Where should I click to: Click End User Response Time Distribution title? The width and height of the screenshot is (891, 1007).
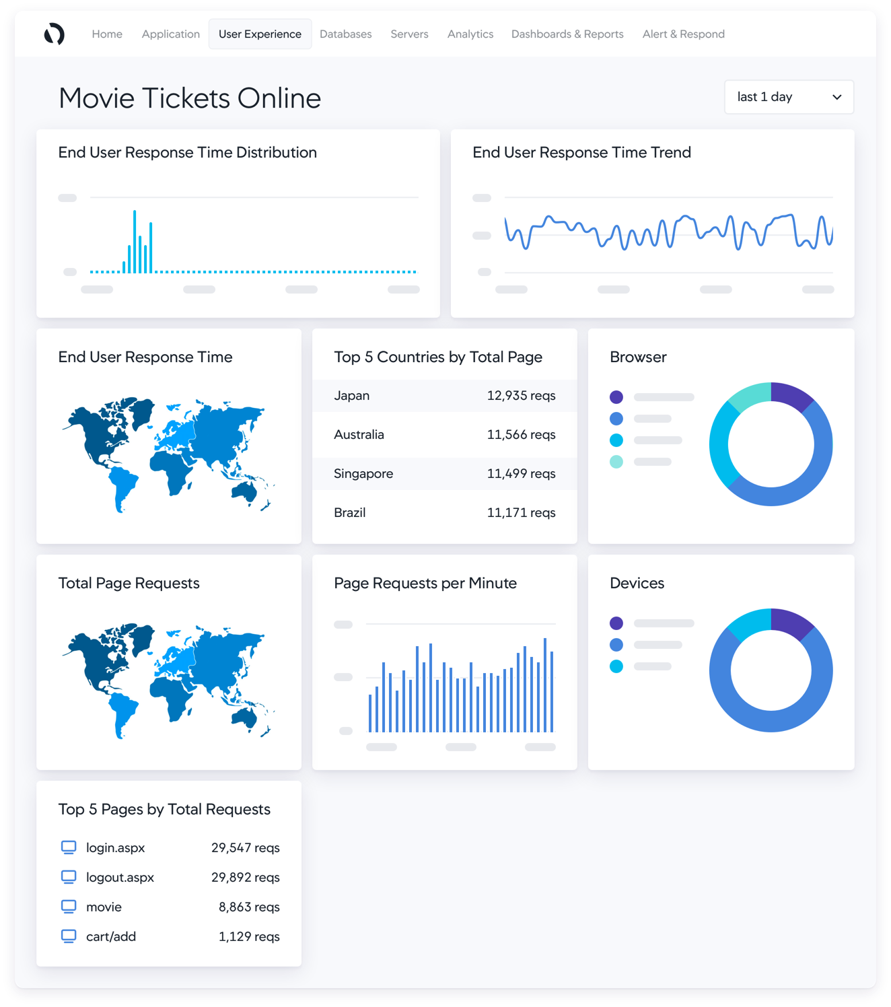pos(188,153)
